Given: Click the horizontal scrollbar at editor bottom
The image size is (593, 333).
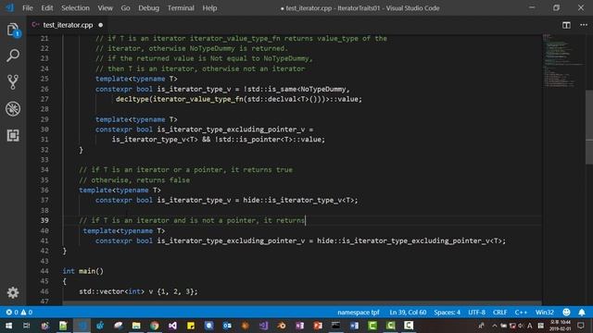Looking at the screenshot, I should pos(302,303).
